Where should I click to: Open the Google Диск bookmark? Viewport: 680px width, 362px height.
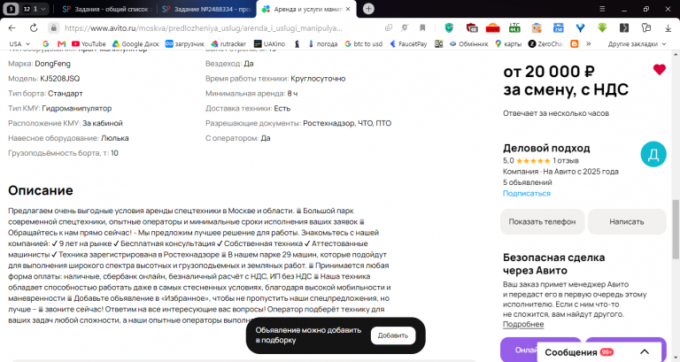[x=135, y=43]
